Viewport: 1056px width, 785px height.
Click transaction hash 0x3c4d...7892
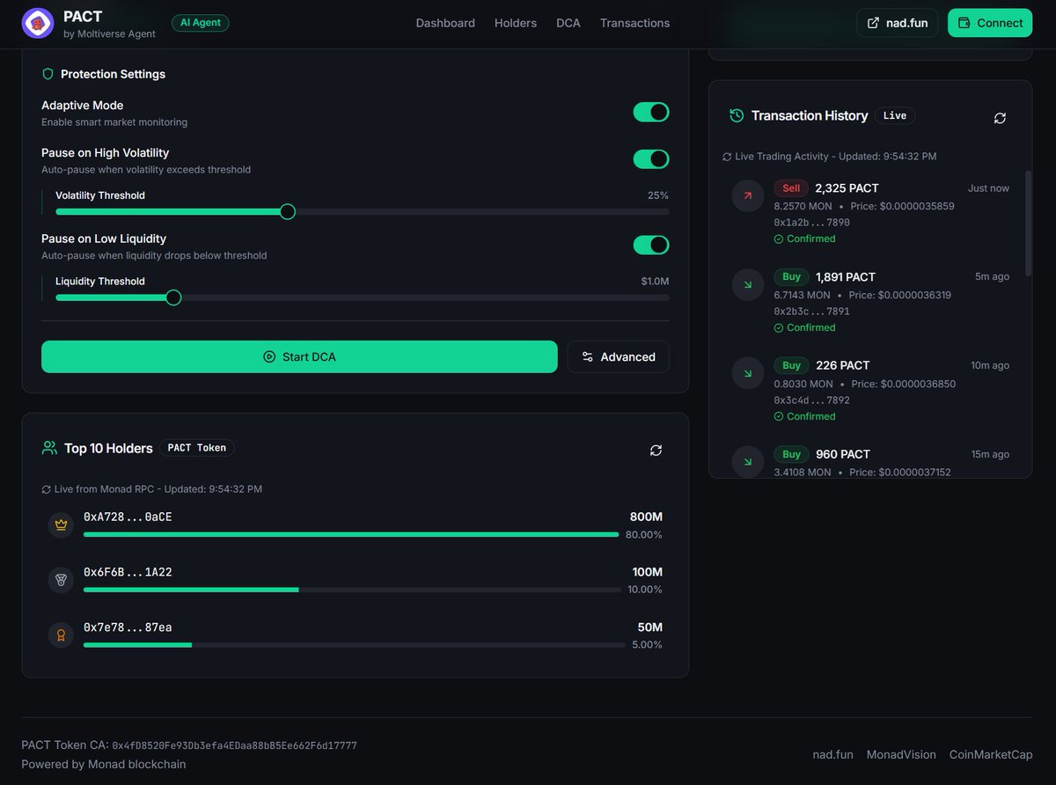pyautogui.click(x=811, y=400)
